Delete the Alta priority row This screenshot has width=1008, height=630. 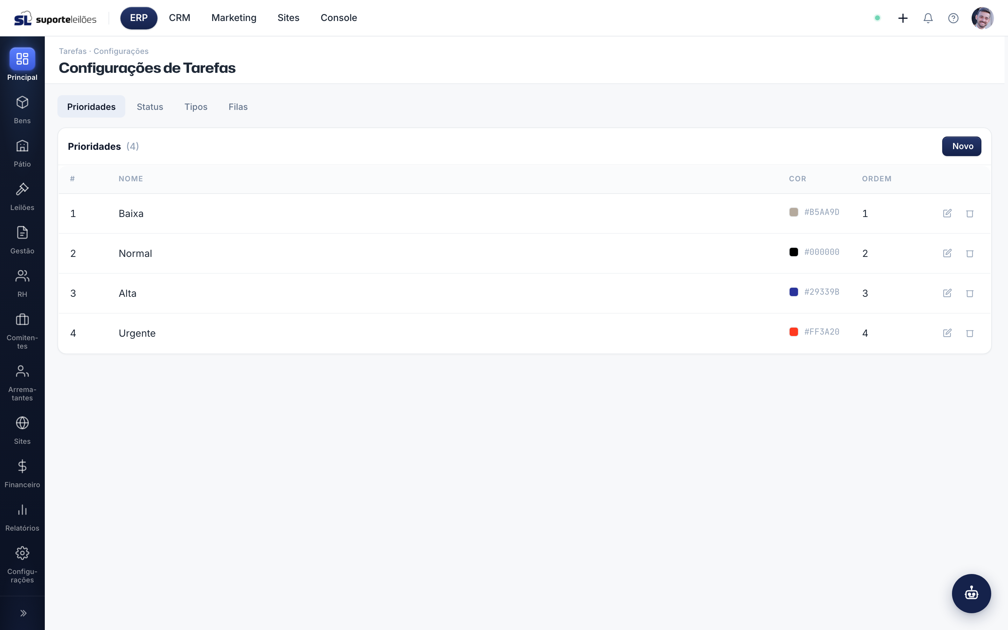[970, 293]
